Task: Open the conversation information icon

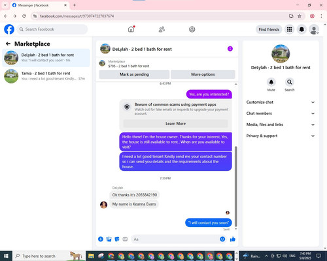Action: (x=230, y=49)
